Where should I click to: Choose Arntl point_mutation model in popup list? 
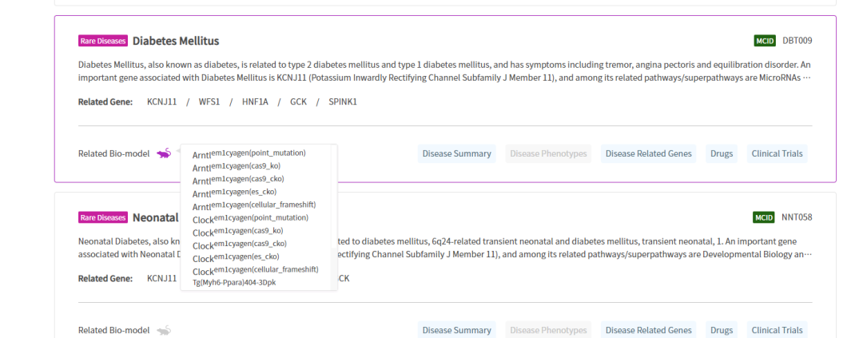click(249, 153)
